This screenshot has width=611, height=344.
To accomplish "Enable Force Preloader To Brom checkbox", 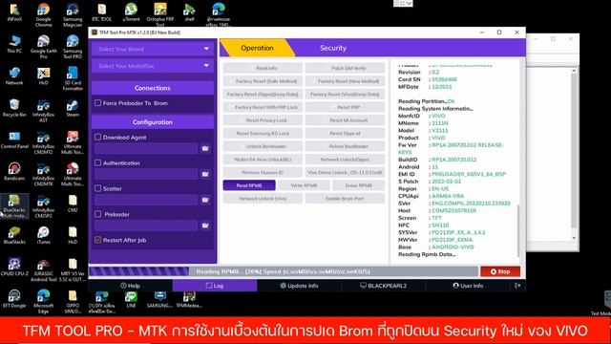I will 97,103.
